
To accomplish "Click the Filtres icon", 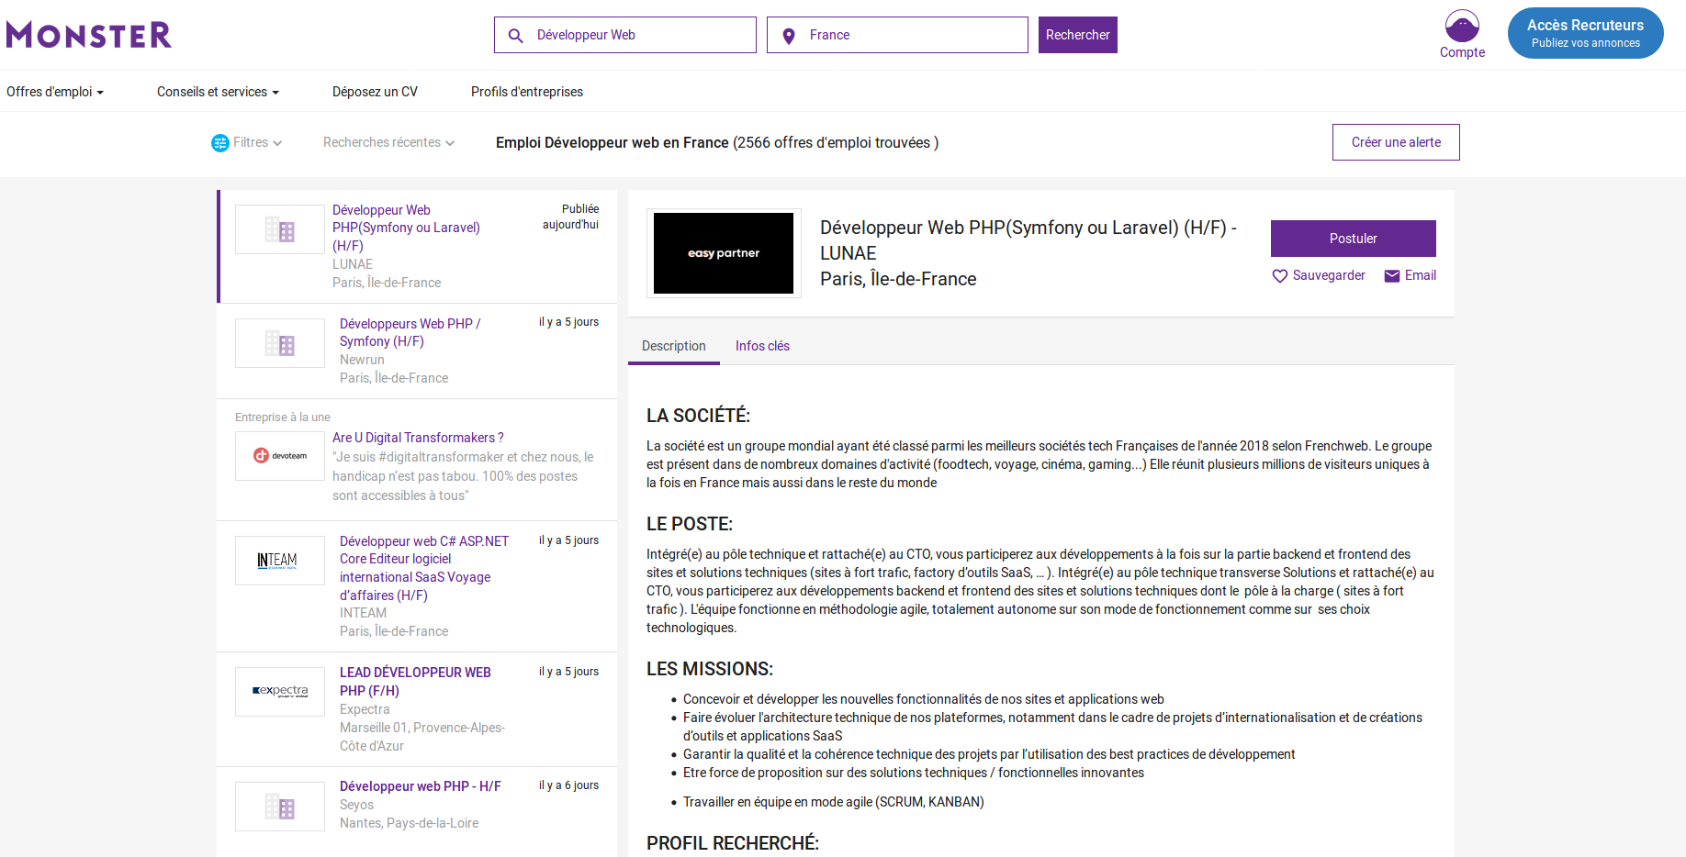I will [x=220, y=143].
